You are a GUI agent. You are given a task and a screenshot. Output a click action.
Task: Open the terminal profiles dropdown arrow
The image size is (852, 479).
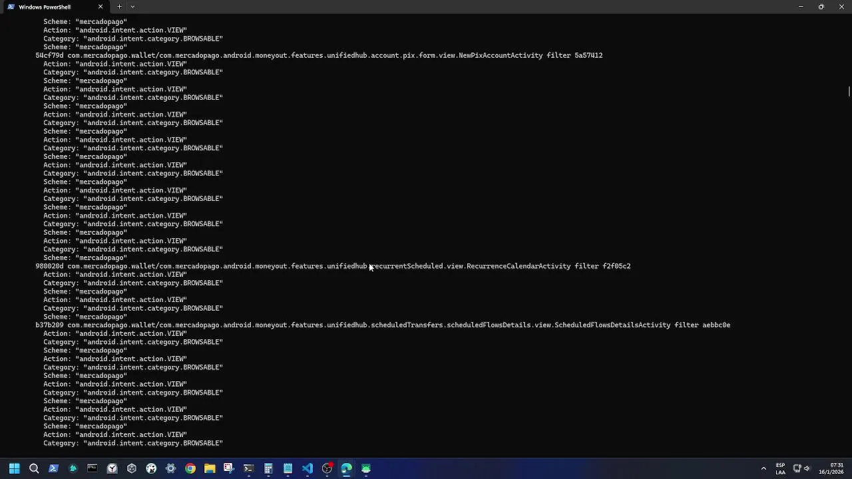132,7
